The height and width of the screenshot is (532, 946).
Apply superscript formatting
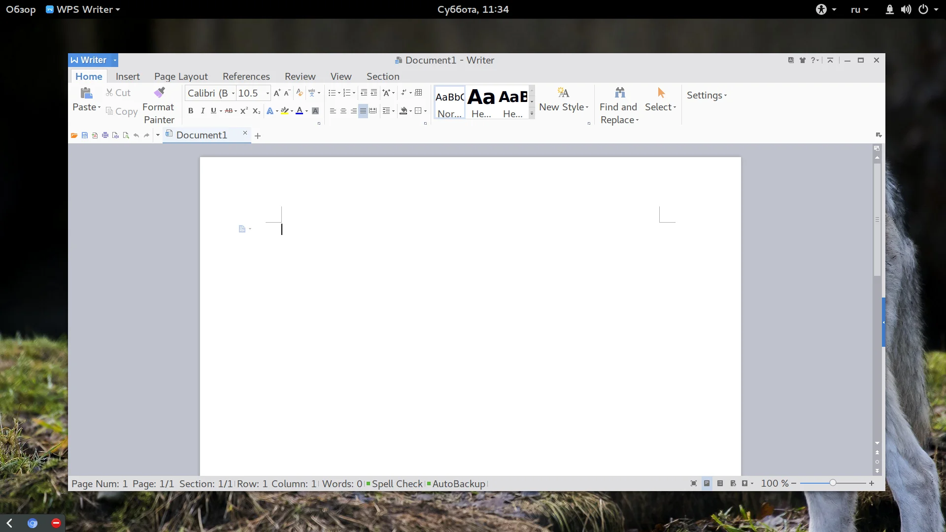[244, 111]
